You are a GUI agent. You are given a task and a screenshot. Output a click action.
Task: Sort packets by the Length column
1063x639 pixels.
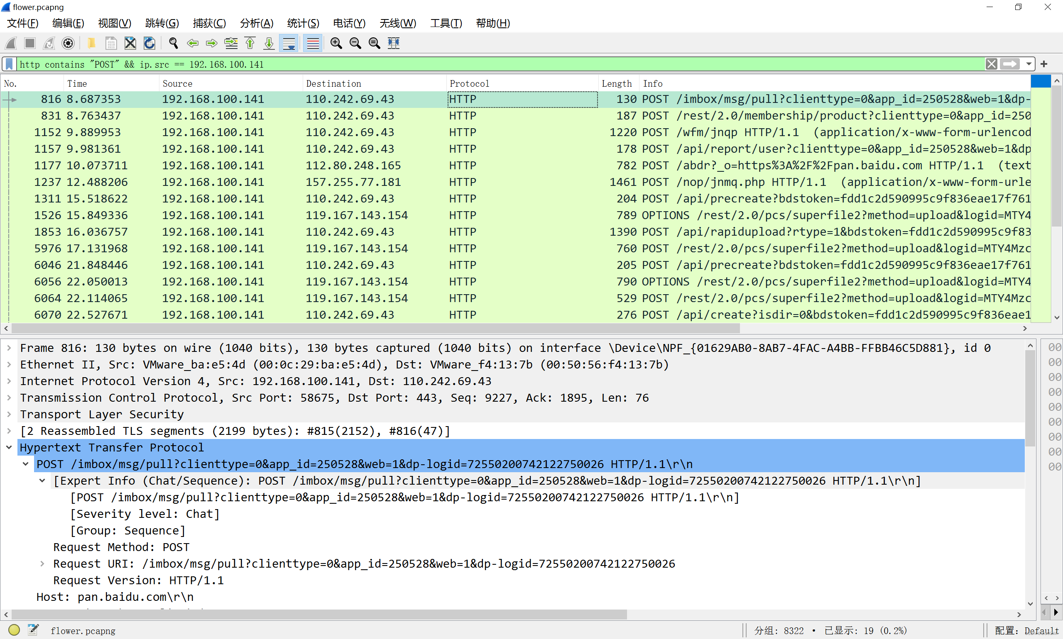click(619, 83)
